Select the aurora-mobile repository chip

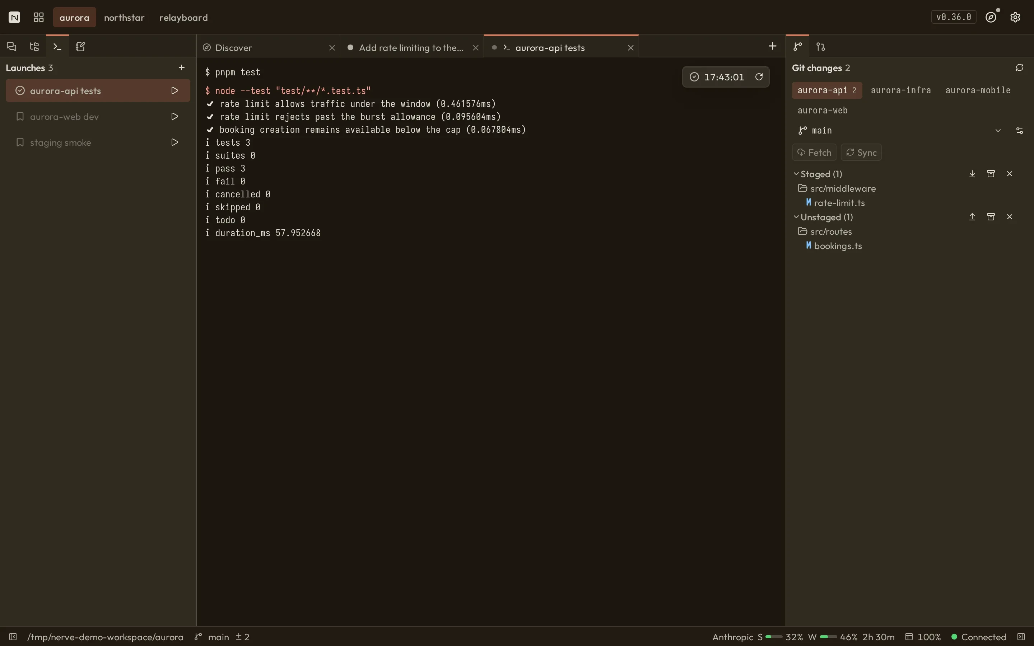pyautogui.click(x=978, y=90)
